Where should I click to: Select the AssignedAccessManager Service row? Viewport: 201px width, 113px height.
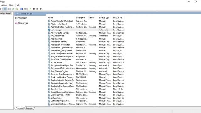coord(86,56)
